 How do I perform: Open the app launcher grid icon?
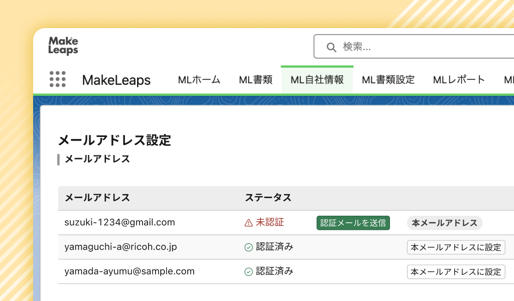[58, 79]
